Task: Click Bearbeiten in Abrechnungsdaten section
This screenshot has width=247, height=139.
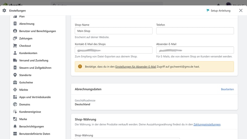Action: click(227, 89)
